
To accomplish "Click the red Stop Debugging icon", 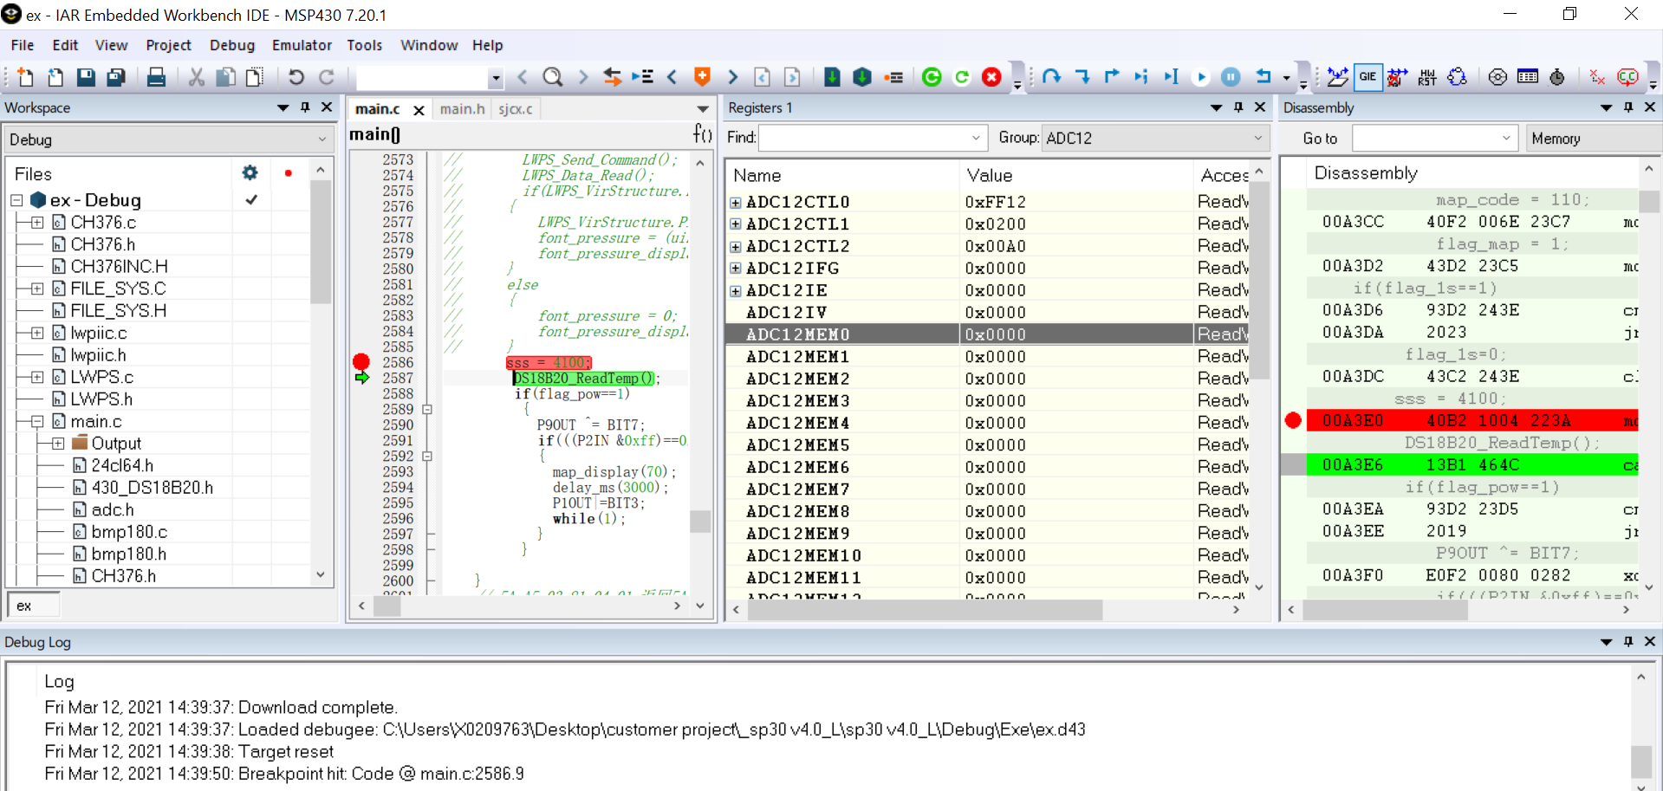I will (x=991, y=77).
